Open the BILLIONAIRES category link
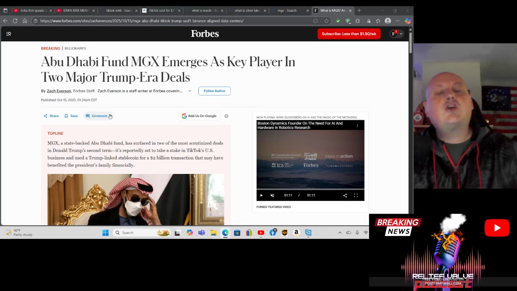 pyautogui.click(x=75, y=48)
